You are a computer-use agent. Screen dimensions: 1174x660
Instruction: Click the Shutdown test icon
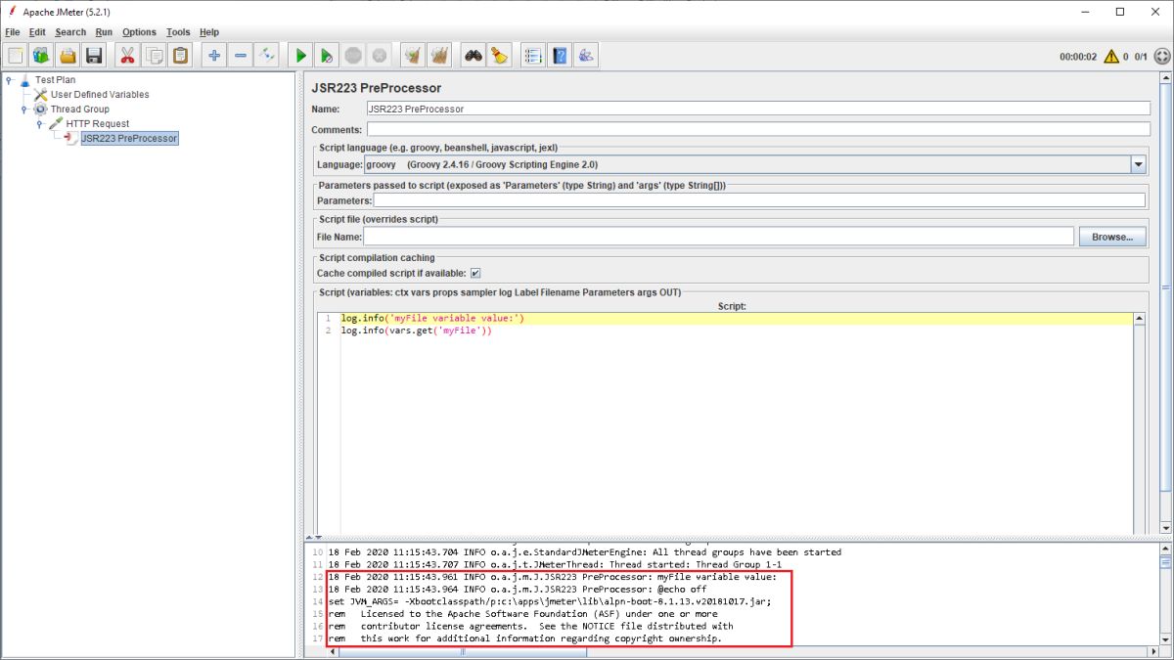pos(380,56)
